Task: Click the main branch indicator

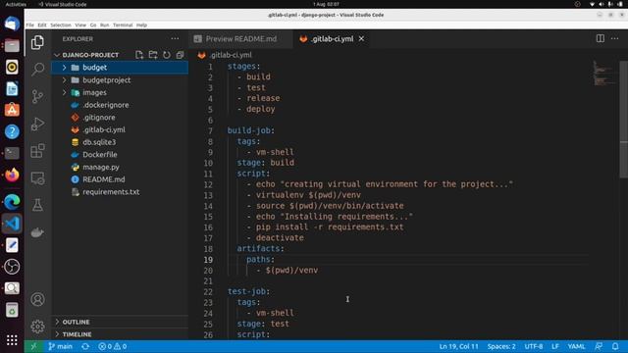Action: point(61,346)
